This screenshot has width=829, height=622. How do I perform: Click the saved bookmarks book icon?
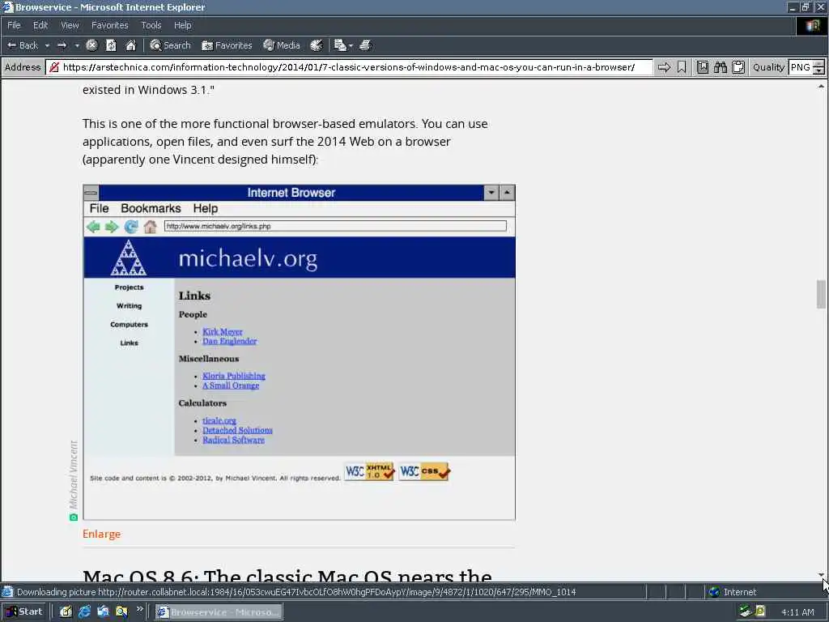coord(702,67)
